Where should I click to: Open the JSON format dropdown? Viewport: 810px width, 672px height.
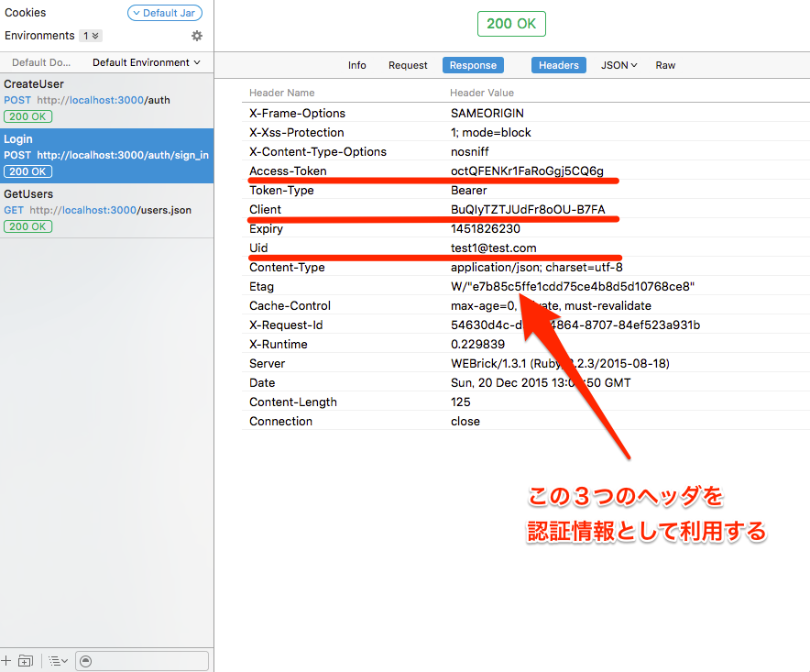(618, 65)
